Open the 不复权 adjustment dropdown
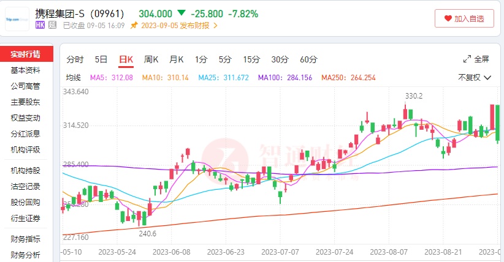Screen dimensions: 504x262 click(x=475, y=77)
